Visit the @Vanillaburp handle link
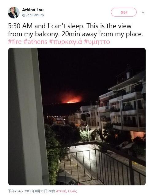Screen dimensions: 149x196 (x=33, y=15)
